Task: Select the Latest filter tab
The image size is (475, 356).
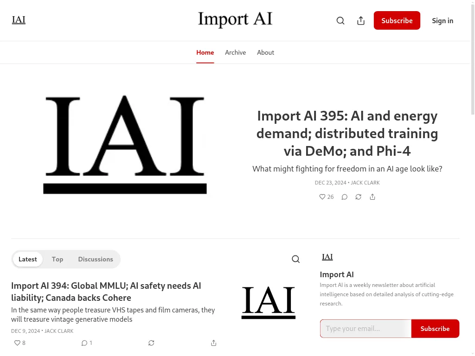Action: click(27, 259)
